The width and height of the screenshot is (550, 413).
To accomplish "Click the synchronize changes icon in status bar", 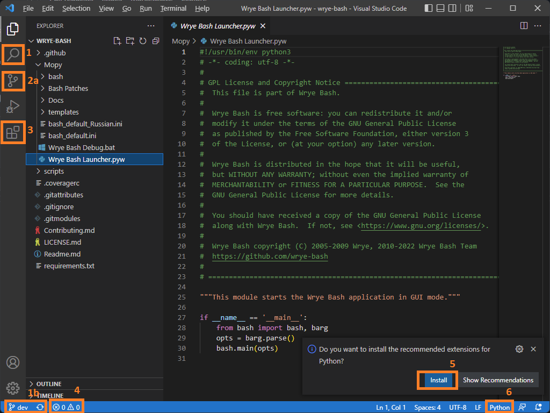I will point(40,407).
